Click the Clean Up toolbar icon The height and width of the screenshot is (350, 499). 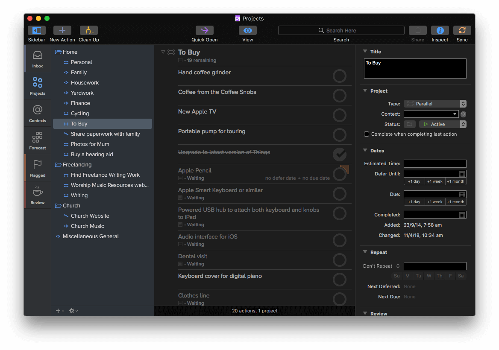(x=88, y=30)
